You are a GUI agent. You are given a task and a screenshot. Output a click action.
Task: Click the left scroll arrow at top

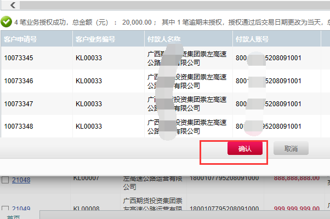pyautogui.click(x=12, y=5)
